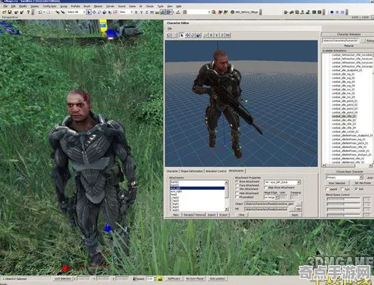Open the Terrain menu
The height and width of the screenshot is (285, 374).
[x=110, y=6]
